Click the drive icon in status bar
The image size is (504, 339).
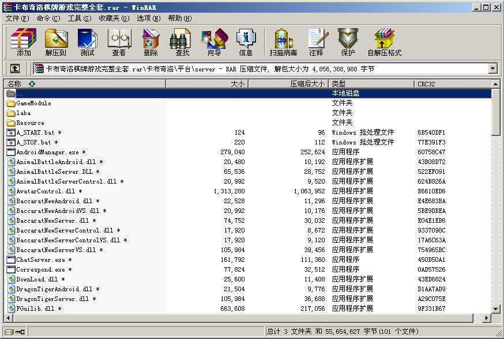point(9,332)
